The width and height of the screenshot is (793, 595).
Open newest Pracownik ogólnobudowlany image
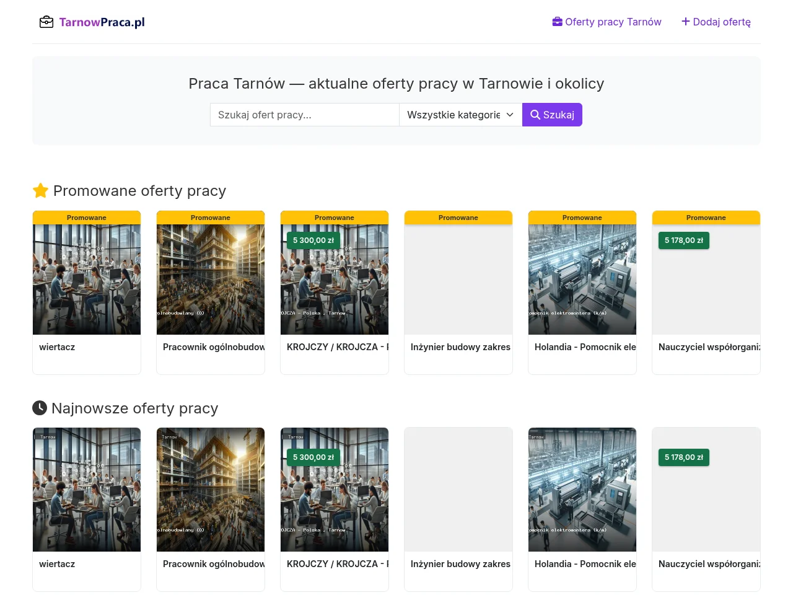[211, 490]
